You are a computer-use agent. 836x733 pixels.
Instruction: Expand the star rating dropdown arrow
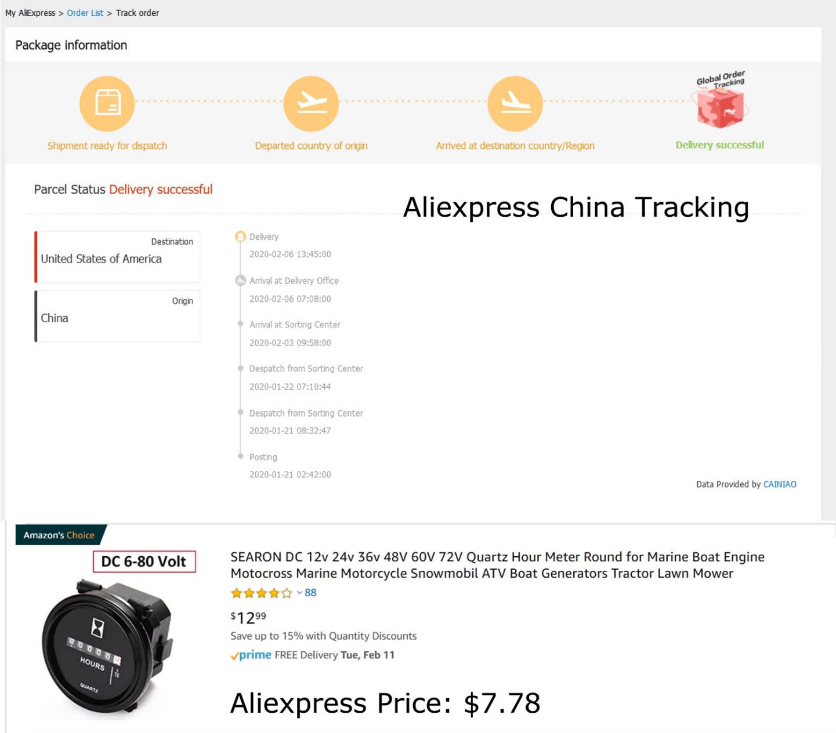tap(299, 593)
